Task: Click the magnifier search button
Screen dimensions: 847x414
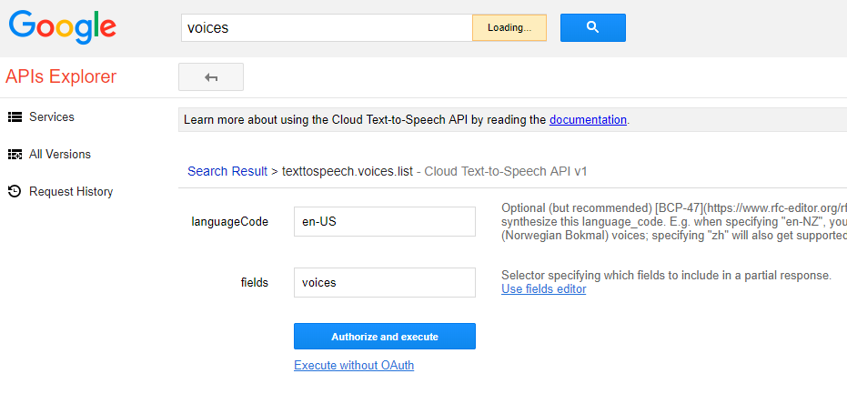Action: point(592,27)
